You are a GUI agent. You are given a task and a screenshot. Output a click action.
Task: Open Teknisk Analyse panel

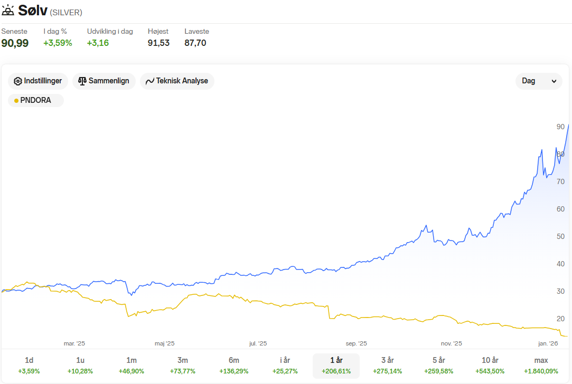pos(177,81)
